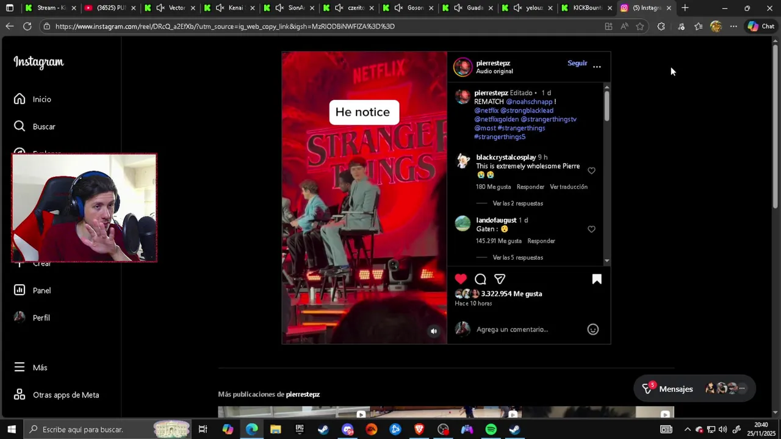Expand Ver las 2 respuestas
This screenshot has height=439, width=781.
517,204
